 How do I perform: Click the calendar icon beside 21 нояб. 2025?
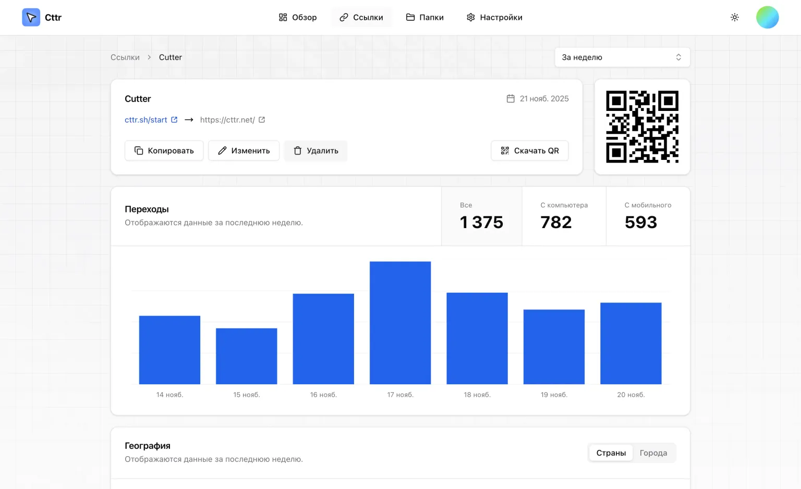pos(511,98)
